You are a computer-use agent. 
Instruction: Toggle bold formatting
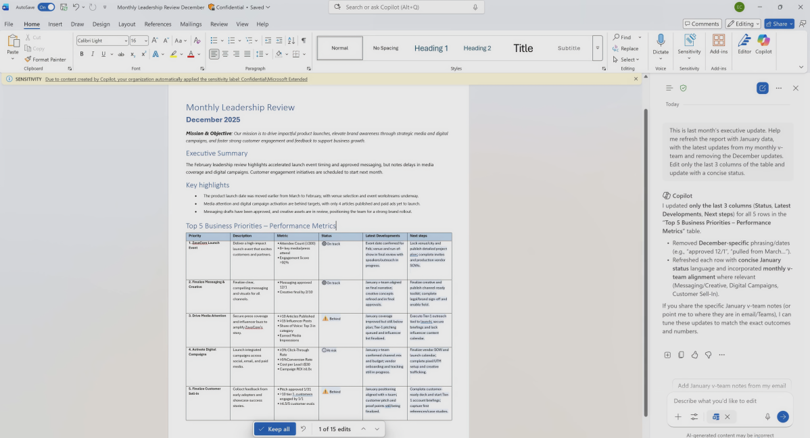(82, 54)
